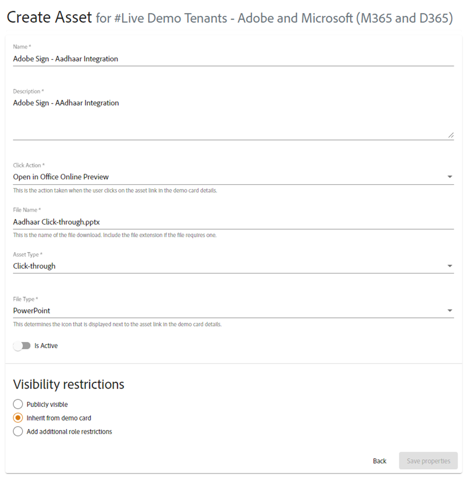The width and height of the screenshot is (469, 480).
Task: Click the Create Asset page title
Action: pos(49,17)
